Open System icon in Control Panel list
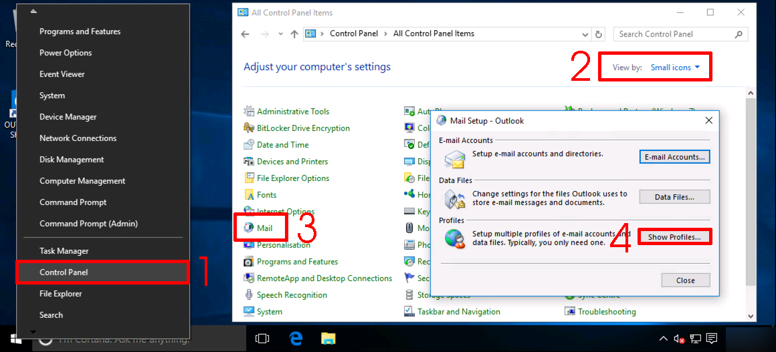776x352 pixels. click(249, 312)
